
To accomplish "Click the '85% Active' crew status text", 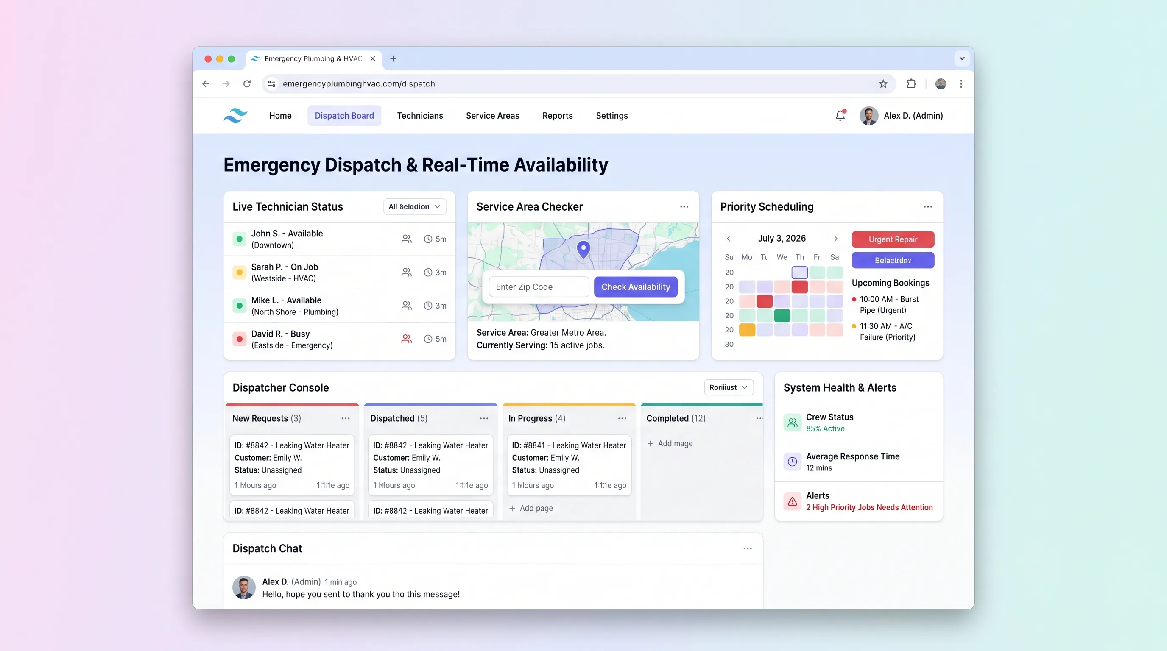I will (825, 429).
